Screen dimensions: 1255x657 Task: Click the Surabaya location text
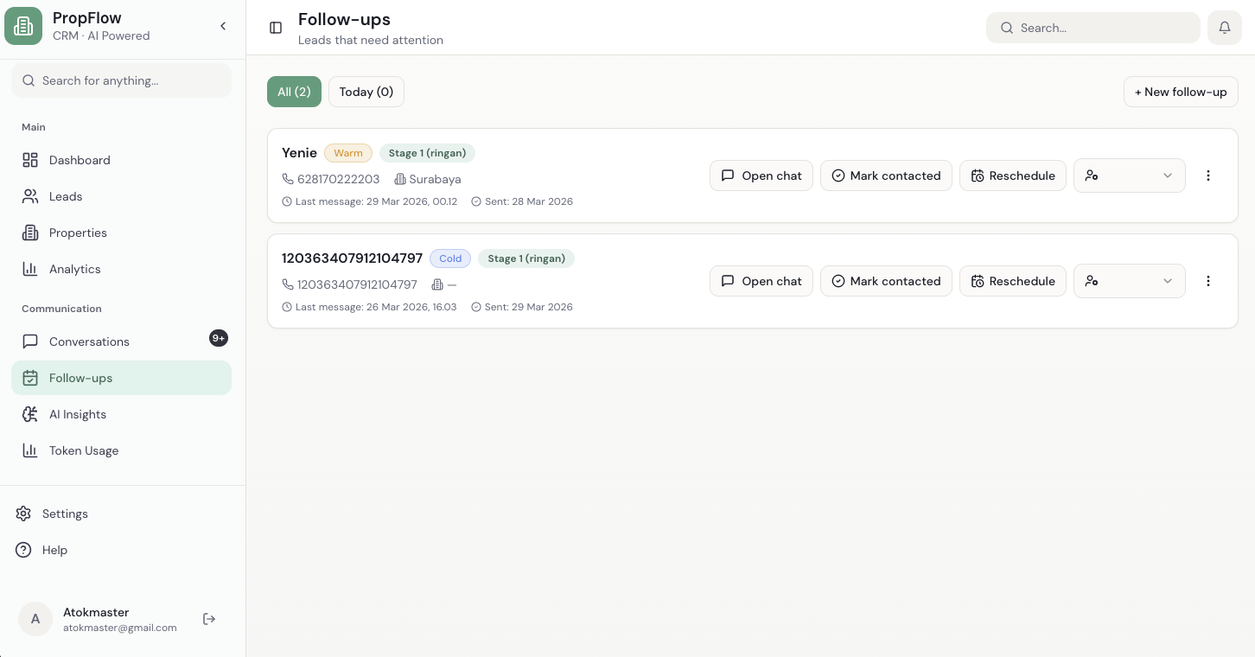(x=435, y=179)
